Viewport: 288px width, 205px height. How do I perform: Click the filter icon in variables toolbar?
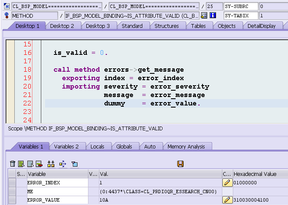pyautogui.click(x=75, y=164)
